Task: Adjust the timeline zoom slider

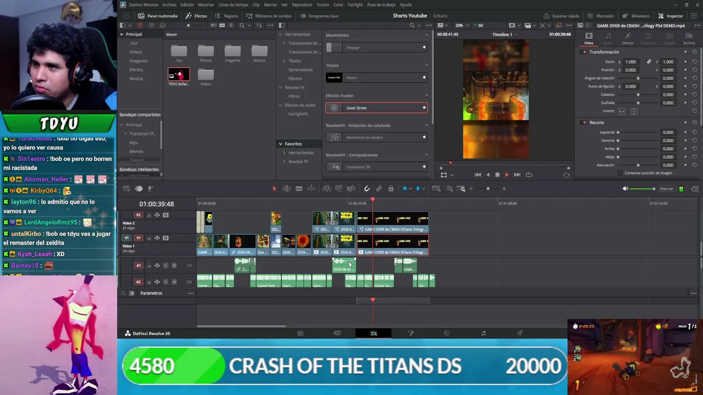Action: 488,189
